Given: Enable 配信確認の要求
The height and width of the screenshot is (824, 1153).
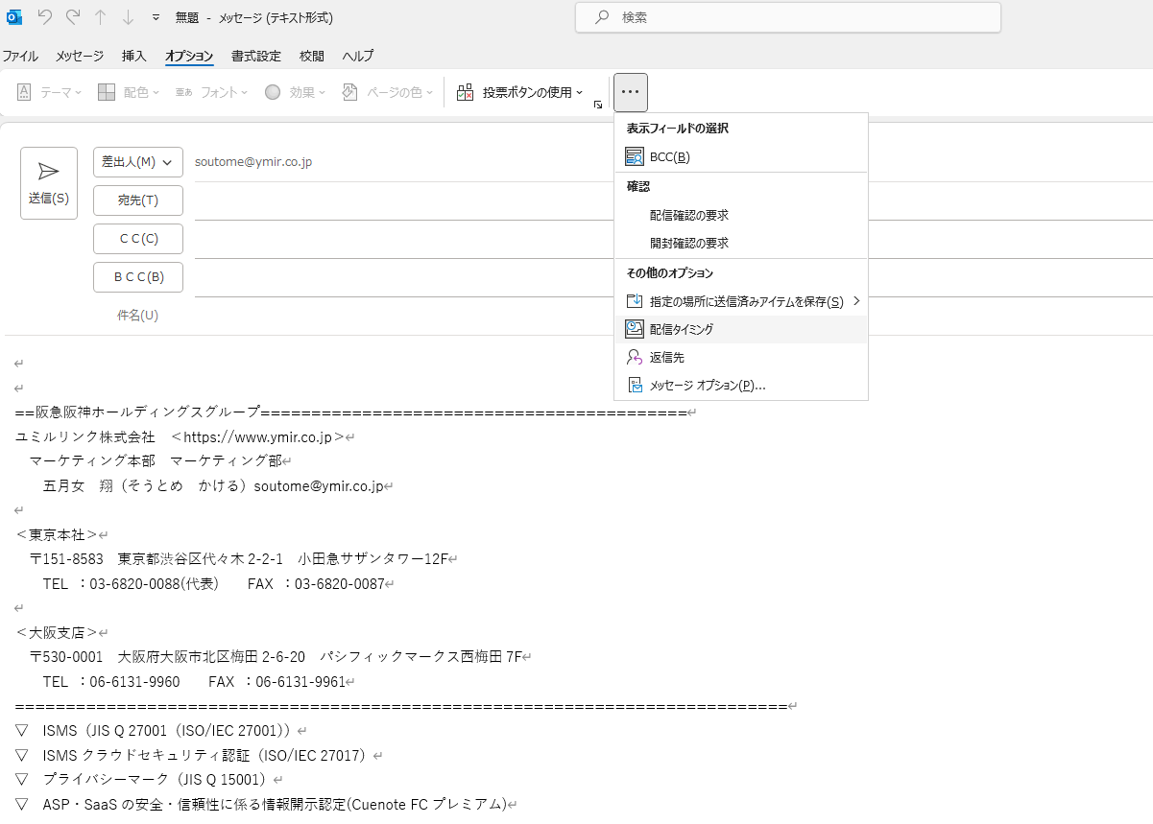Looking at the screenshot, I should point(741,215).
